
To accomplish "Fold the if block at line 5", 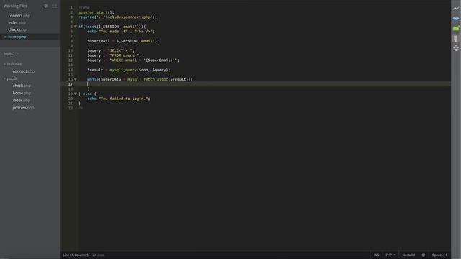I will click(76, 27).
